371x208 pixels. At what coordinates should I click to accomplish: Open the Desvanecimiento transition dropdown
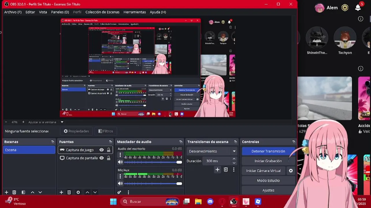coord(212,151)
